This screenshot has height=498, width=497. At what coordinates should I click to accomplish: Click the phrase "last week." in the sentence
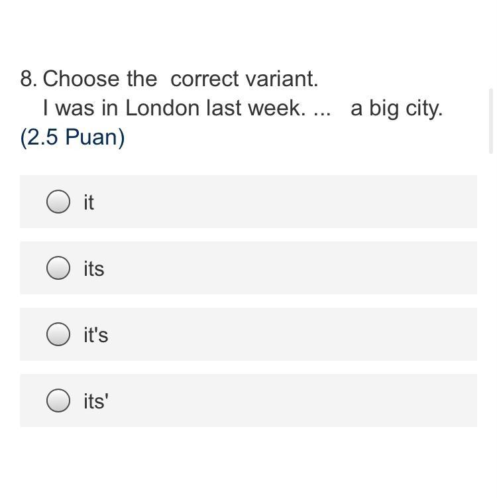tap(256, 108)
